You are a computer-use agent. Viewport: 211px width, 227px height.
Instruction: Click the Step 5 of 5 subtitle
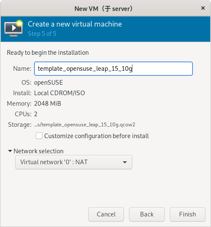click(42, 34)
